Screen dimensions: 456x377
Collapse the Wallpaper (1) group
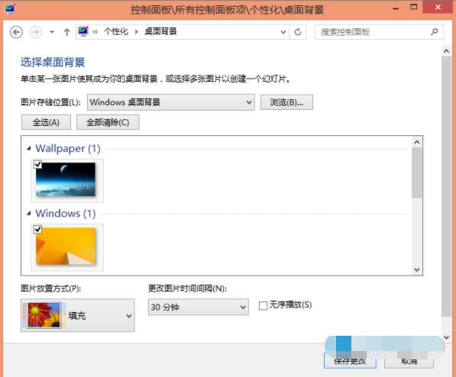click(x=28, y=149)
